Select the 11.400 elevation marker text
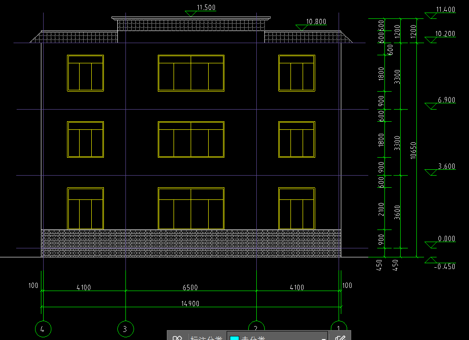 pyautogui.click(x=445, y=9)
